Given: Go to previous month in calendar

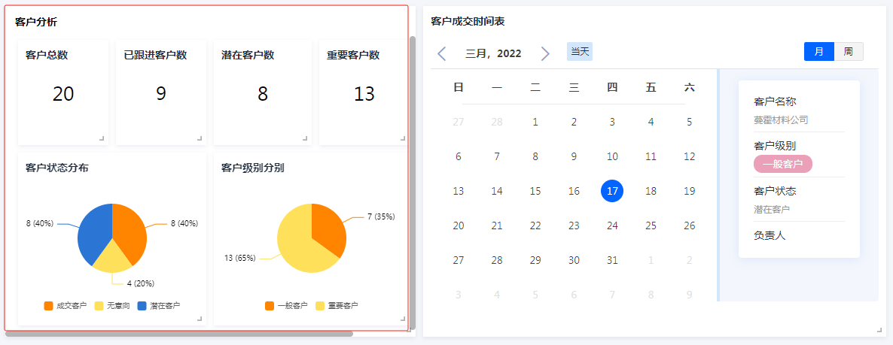Looking at the screenshot, I should tap(442, 53).
